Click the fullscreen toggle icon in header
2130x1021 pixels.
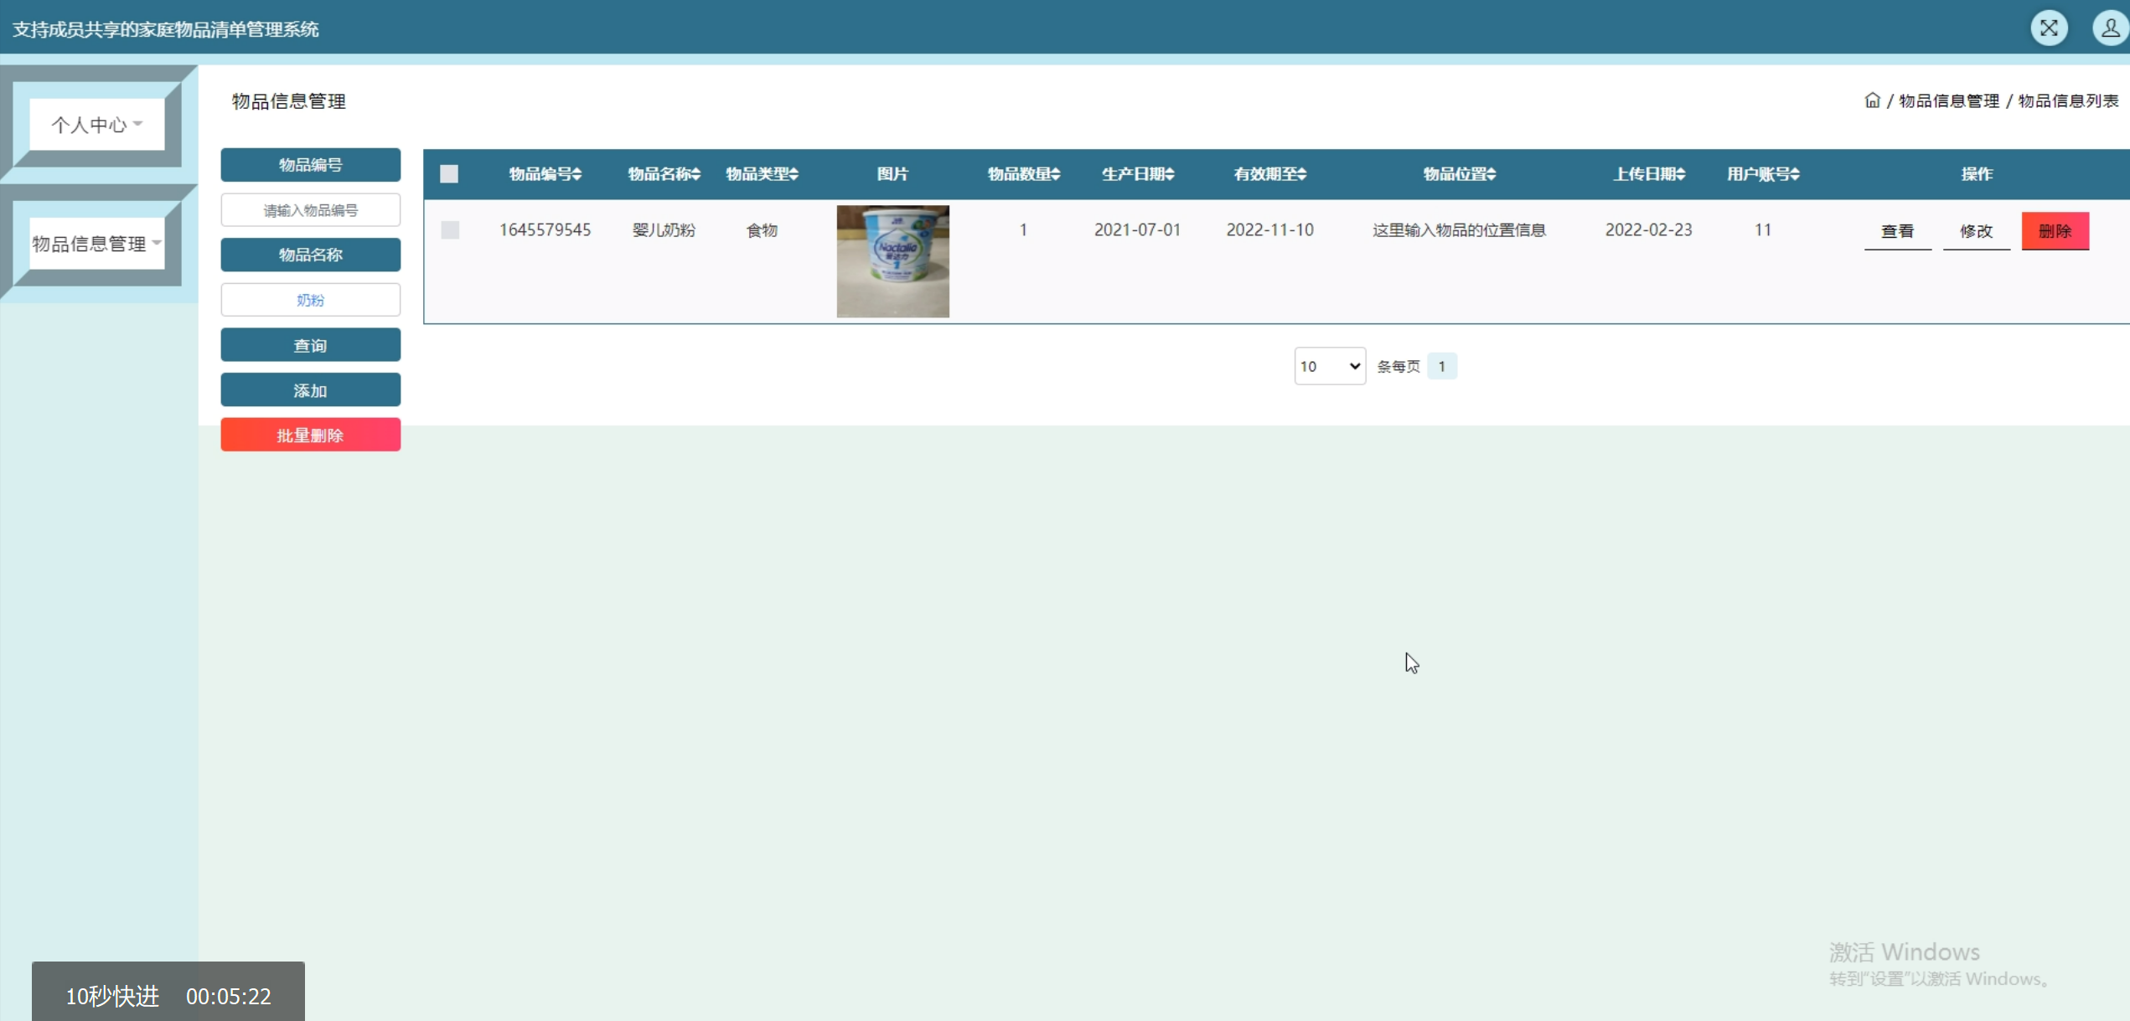pos(2049,28)
